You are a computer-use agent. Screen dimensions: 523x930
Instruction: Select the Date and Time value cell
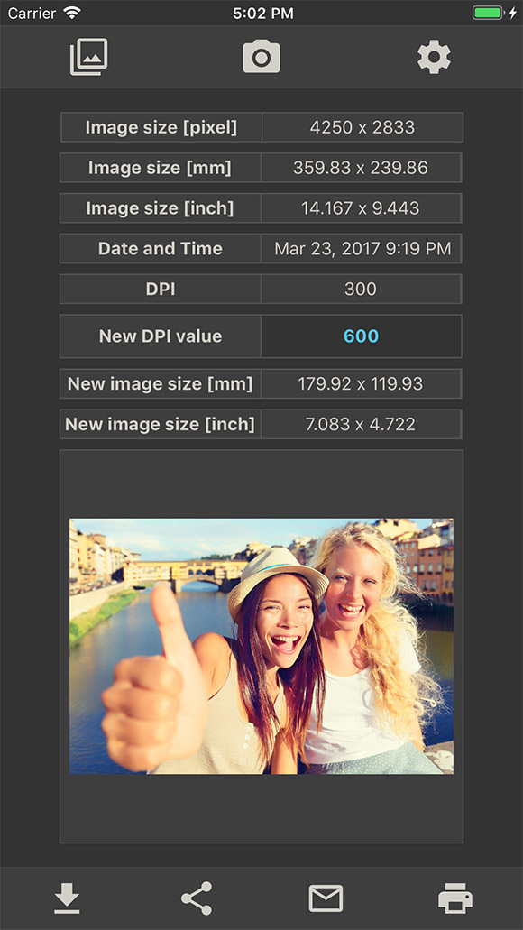coord(361,249)
